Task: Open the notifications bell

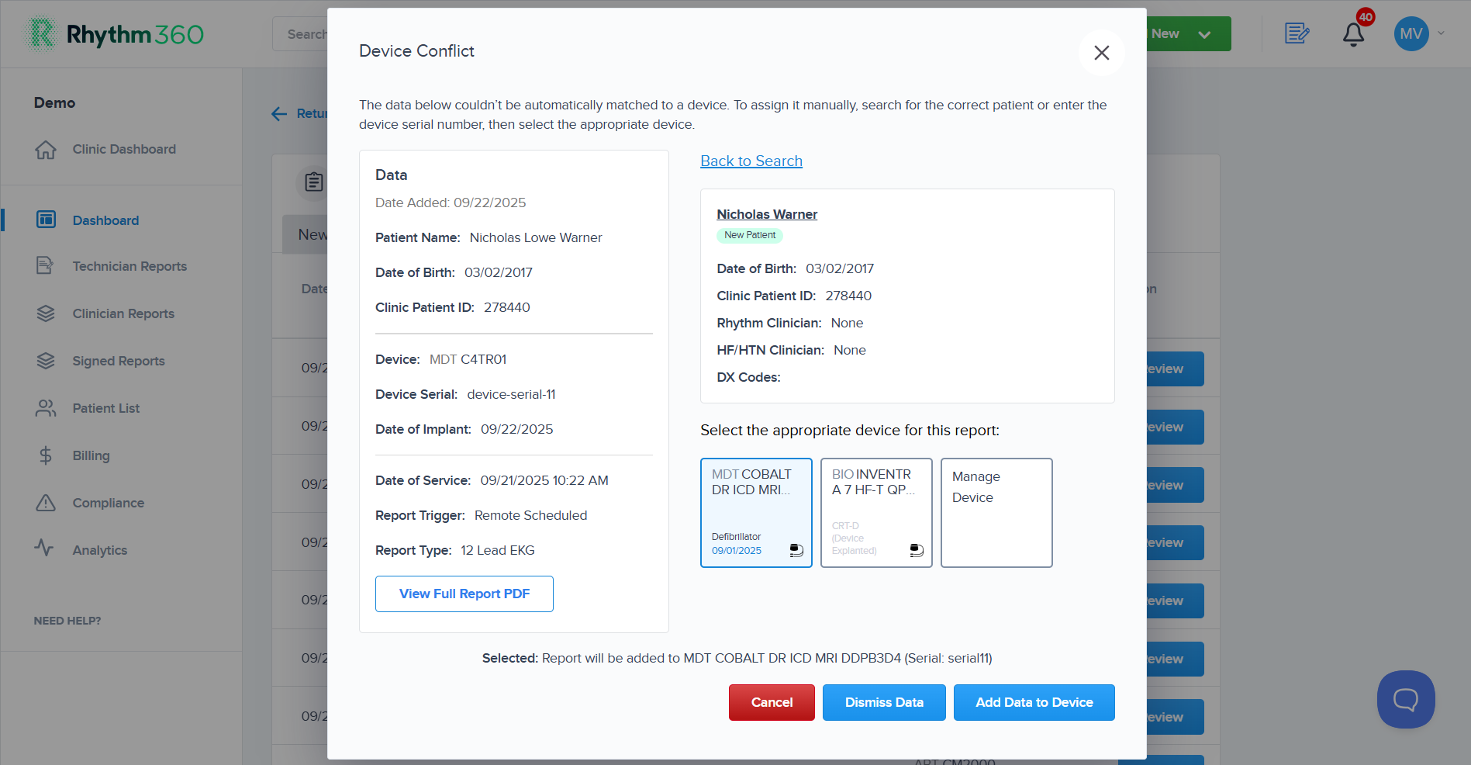Action: point(1354,34)
